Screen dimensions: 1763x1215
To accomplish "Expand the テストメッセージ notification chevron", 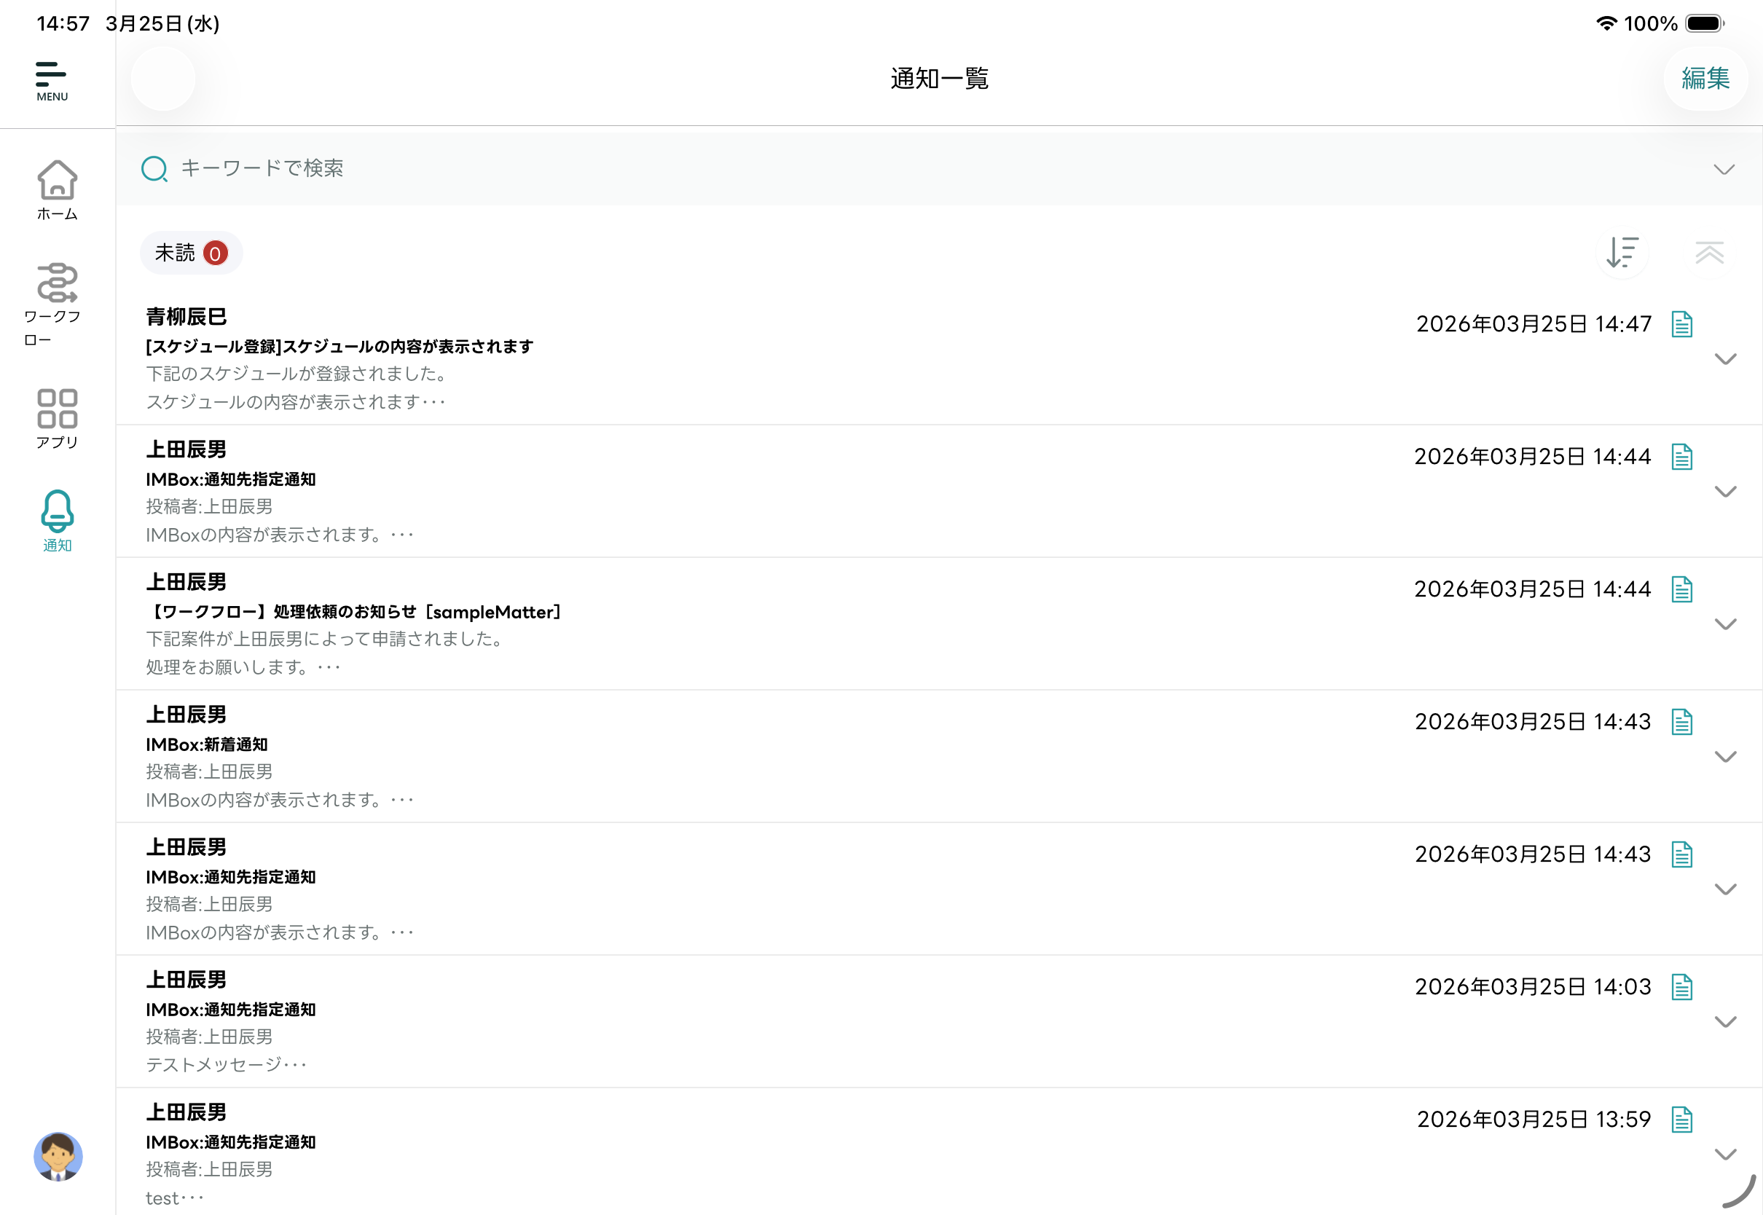I will click(1725, 1022).
